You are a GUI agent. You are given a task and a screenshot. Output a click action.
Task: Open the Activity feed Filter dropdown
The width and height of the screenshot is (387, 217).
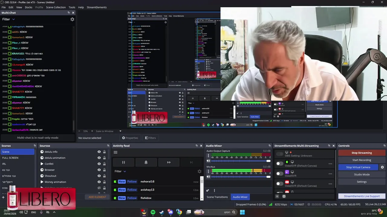[120, 171]
